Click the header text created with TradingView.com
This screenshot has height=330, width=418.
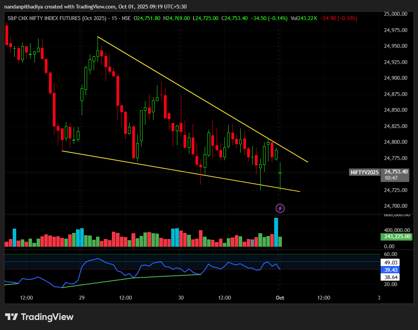point(80,7)
